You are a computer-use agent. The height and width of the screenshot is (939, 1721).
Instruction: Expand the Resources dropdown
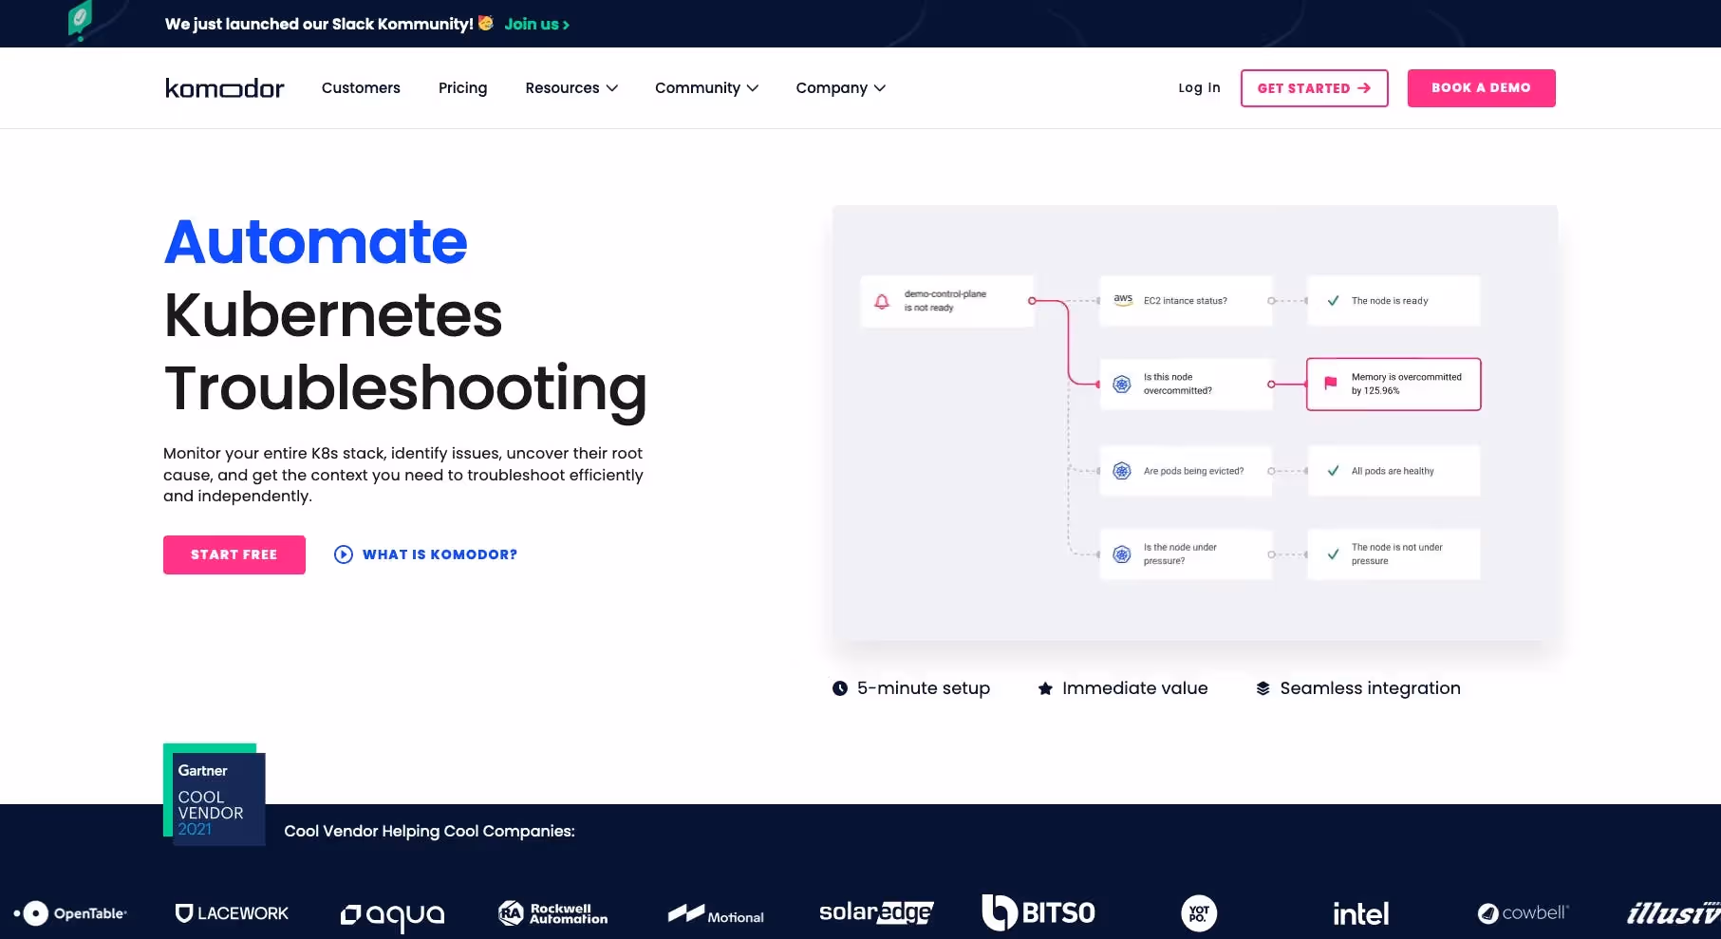point(571,87)
